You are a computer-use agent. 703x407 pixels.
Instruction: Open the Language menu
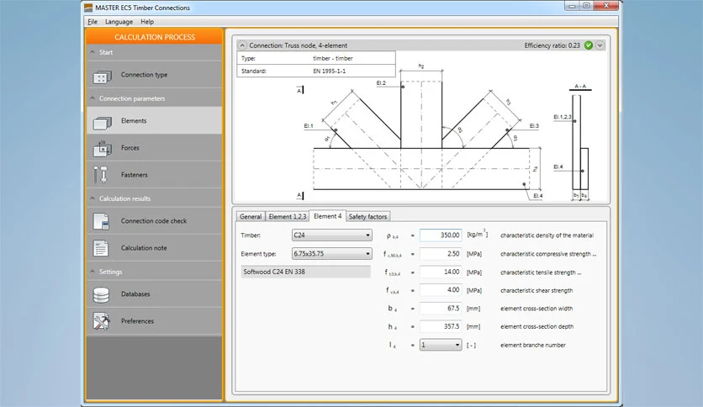[119, 22]
